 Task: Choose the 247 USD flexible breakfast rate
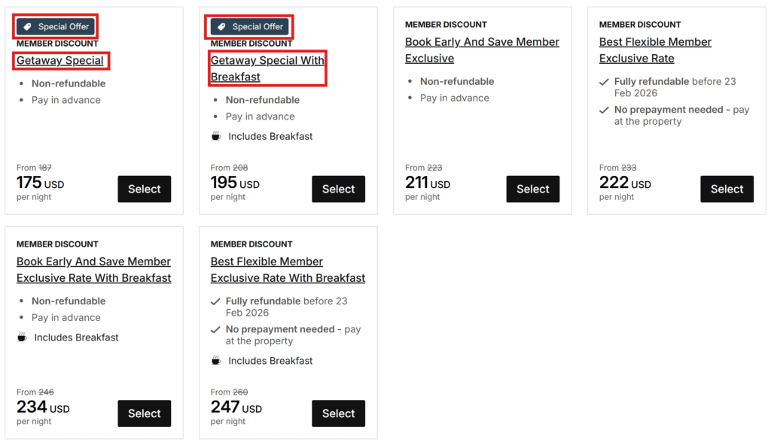[x=339, y=413]
